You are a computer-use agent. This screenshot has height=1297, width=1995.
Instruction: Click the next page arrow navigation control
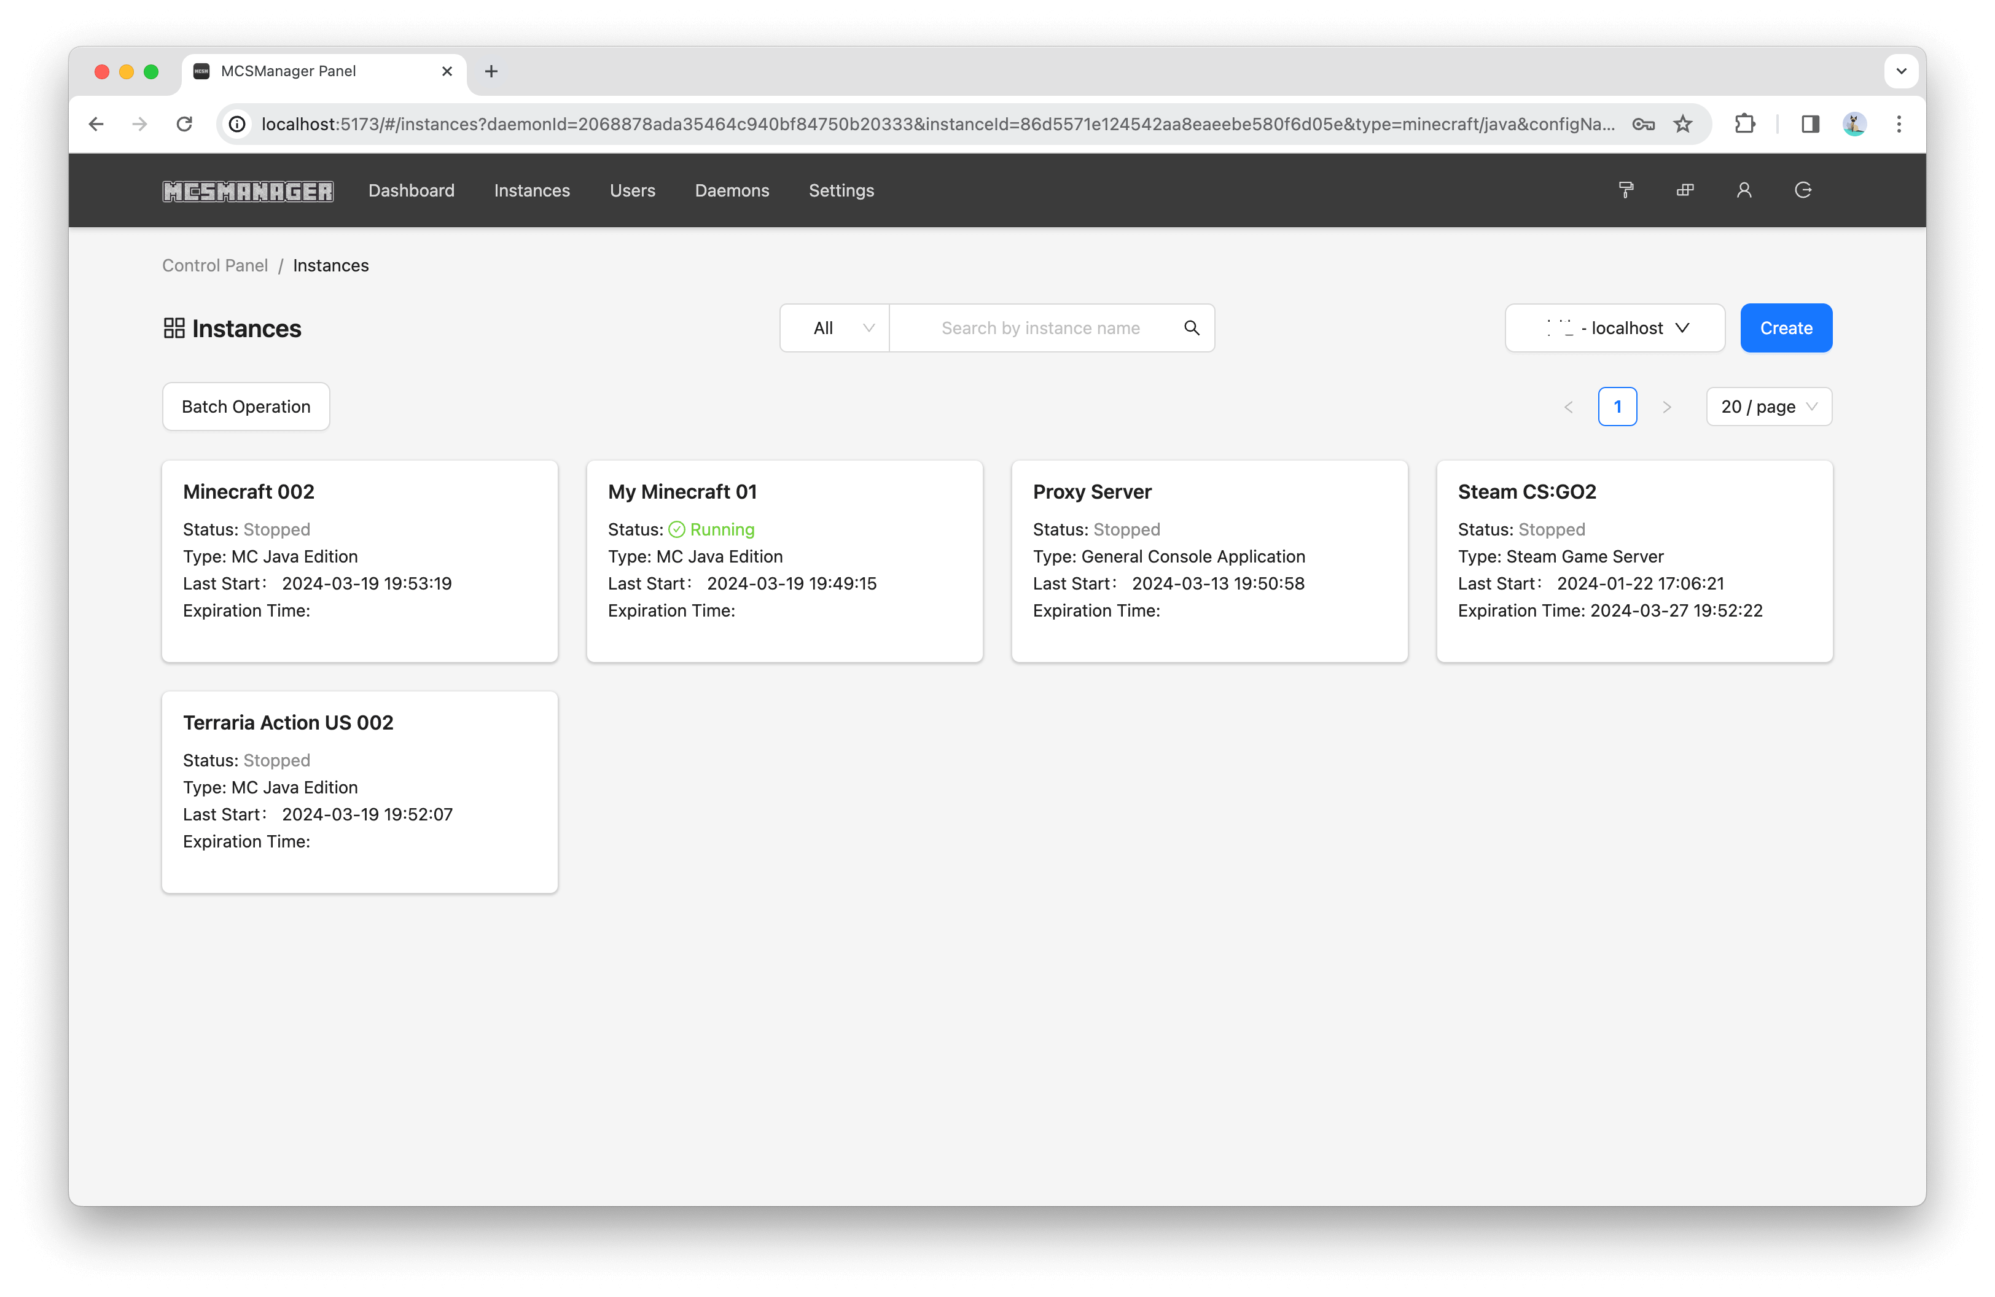pyautogui.click(x=1668, y=407)
